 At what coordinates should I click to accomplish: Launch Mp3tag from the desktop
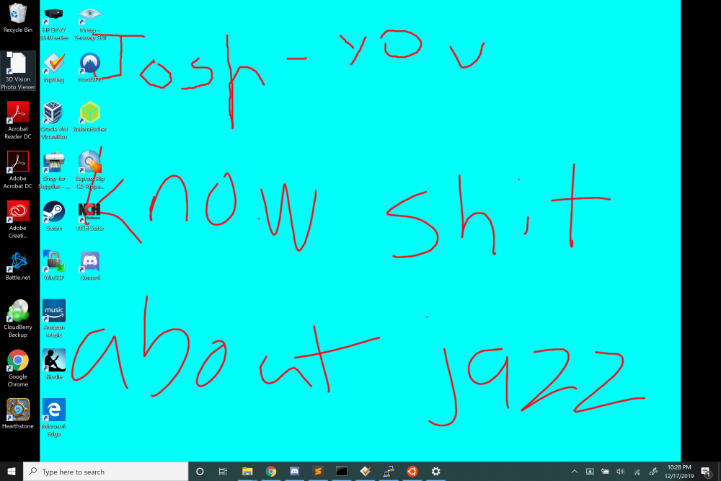54,67
